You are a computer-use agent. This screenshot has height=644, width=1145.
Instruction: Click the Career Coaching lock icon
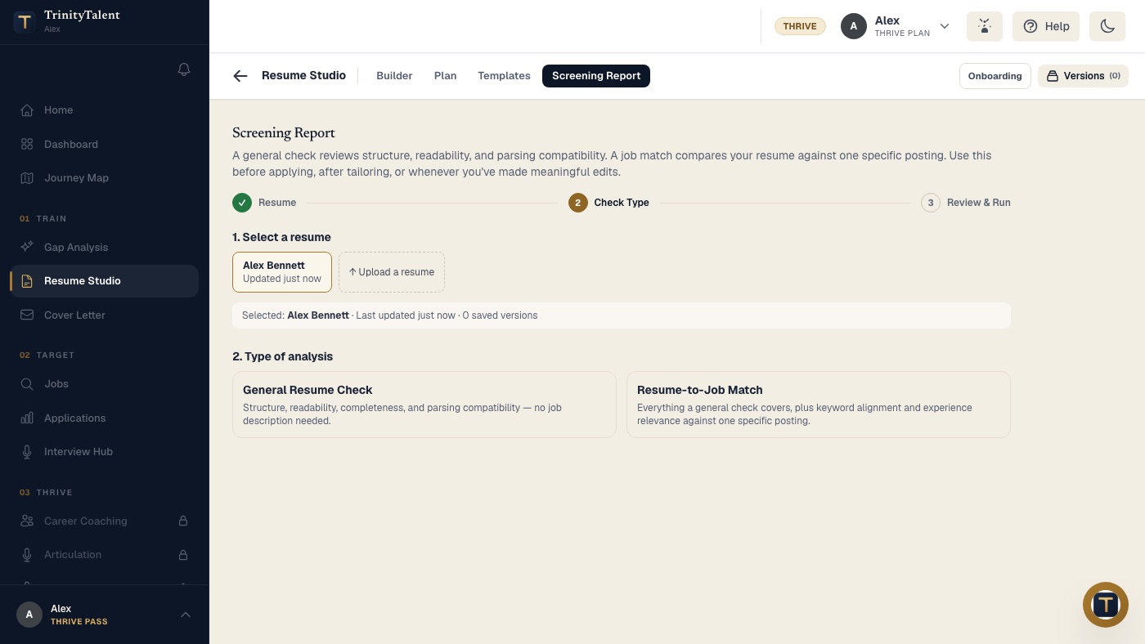coord(183,521)
